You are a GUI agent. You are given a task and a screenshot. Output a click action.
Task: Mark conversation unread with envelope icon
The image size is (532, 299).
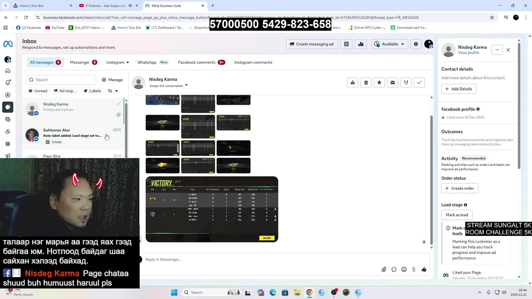pyautogui.click(x=392, y=83)
